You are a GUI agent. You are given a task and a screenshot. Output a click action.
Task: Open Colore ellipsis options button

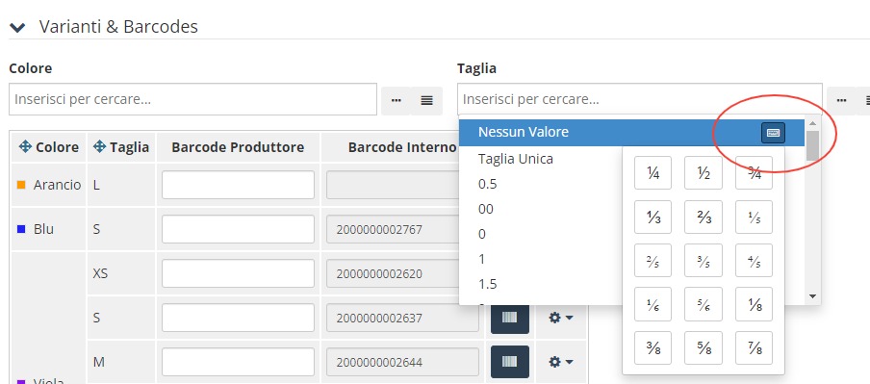[396, 100]
